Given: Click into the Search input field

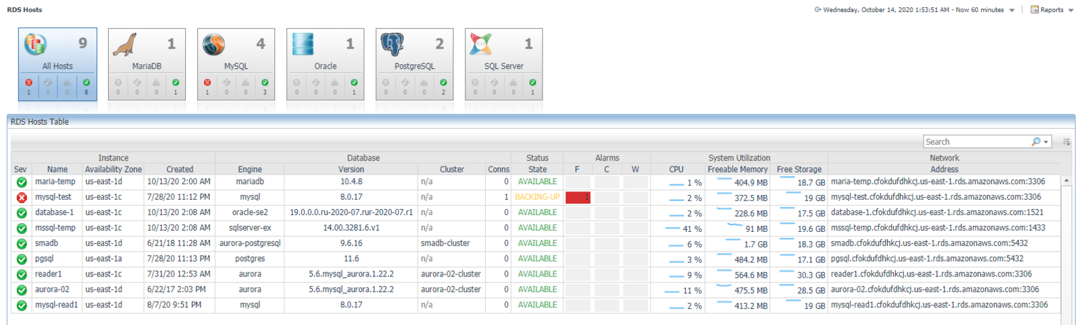Looking at the screenshot, I should tap(976, 142).
